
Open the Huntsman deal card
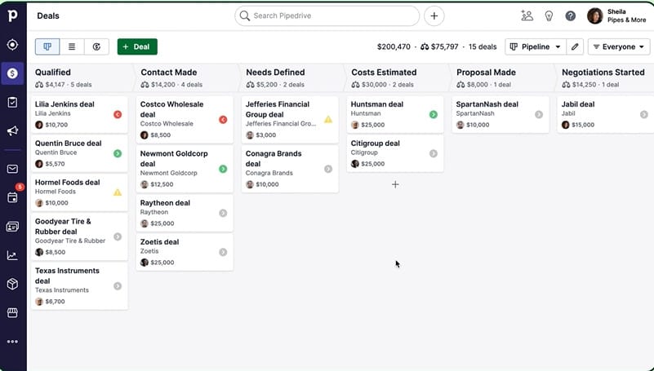pyautogui.click(x=395, y=114)
